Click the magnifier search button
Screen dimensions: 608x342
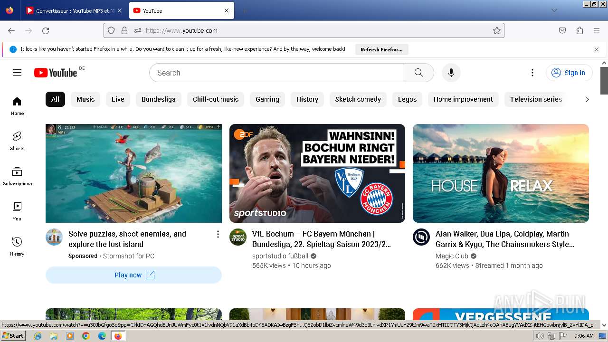pos(418,73)
